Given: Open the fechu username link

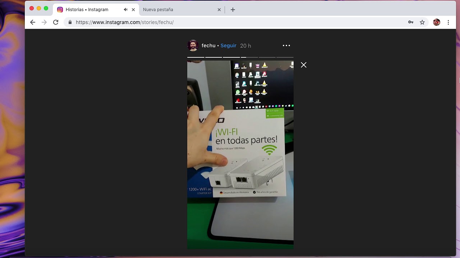Looking at the screenshot, I should click(208, 46).
